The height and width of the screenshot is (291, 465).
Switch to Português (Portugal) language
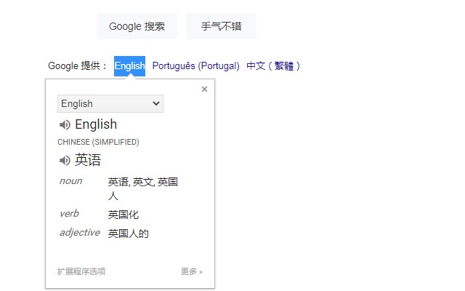point(195,66)
